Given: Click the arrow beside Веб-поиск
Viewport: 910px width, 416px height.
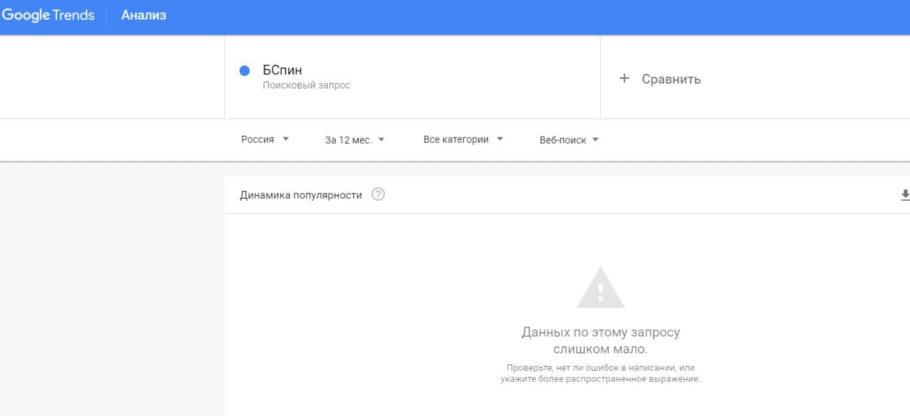Looking at the screenshot, I should (596, 139).
